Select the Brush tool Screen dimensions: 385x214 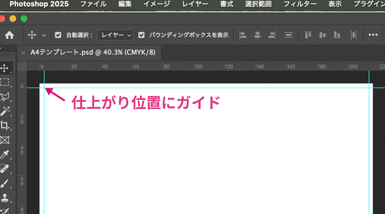[x=4, y=183]
